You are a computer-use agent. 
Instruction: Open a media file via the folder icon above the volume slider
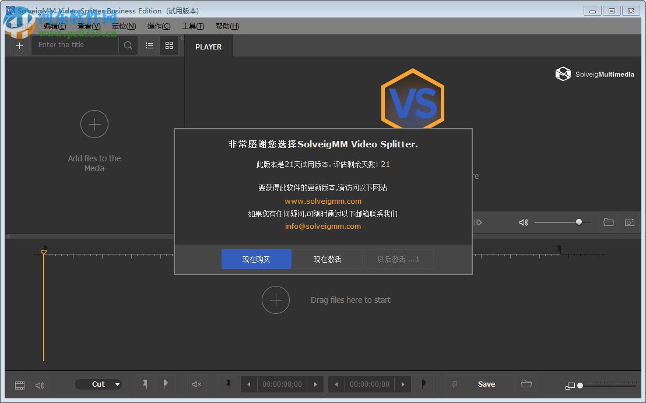(609, 222)
